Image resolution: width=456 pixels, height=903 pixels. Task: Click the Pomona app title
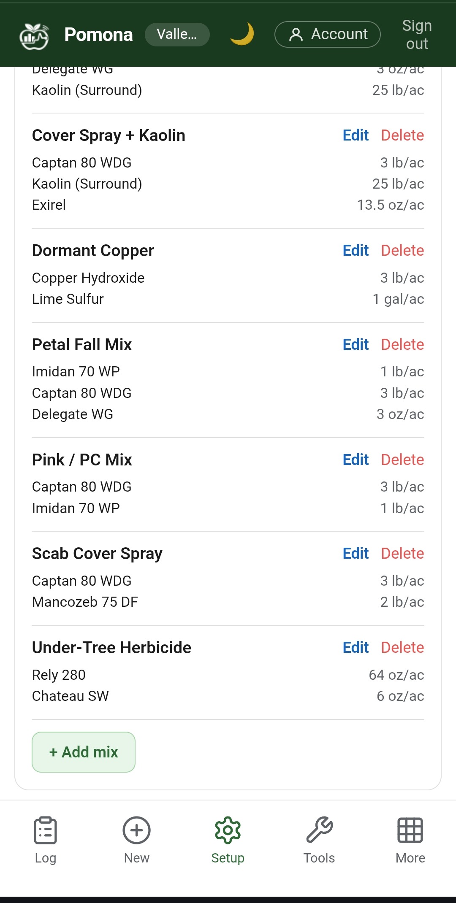point(98,35)
